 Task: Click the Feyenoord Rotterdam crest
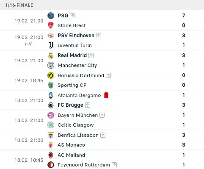[51, 165]
